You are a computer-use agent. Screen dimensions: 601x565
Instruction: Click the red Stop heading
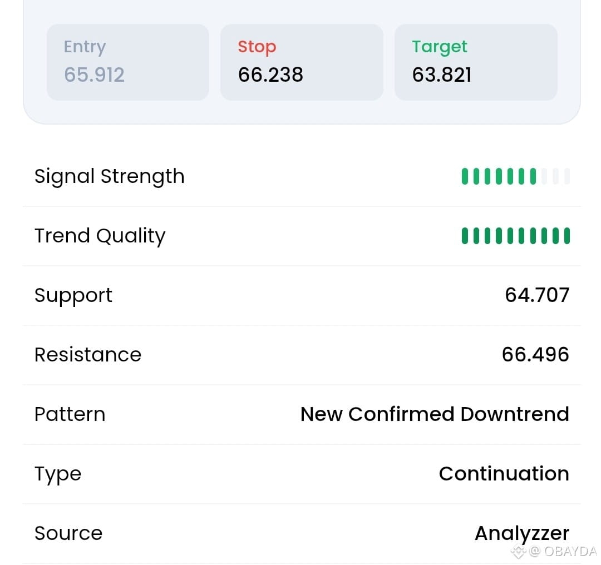[x=257, y=47]
